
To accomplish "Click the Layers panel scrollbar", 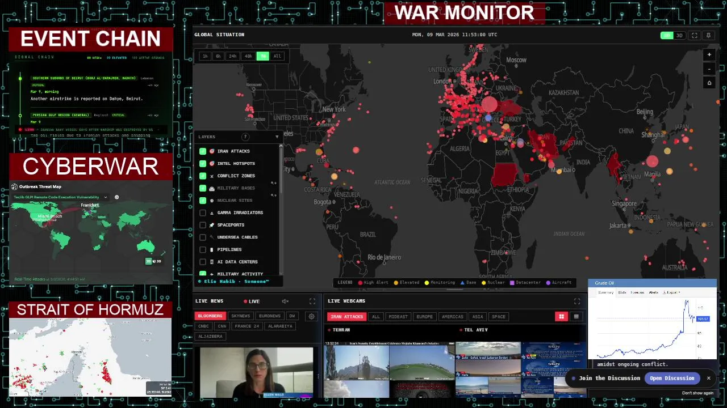I will (x=281, y=170).
